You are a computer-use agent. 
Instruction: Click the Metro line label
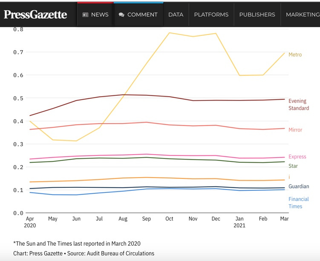tap(295, 54)
